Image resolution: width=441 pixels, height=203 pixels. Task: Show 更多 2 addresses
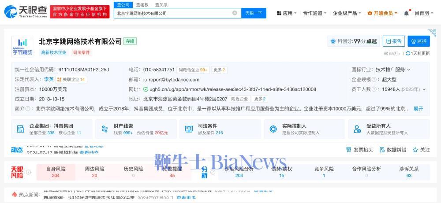click(x=260, y=99)
